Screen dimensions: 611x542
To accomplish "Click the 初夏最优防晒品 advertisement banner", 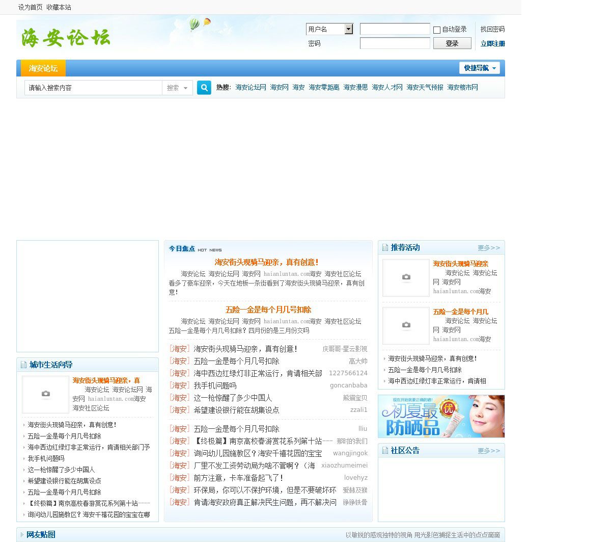I will pos(441,416).
